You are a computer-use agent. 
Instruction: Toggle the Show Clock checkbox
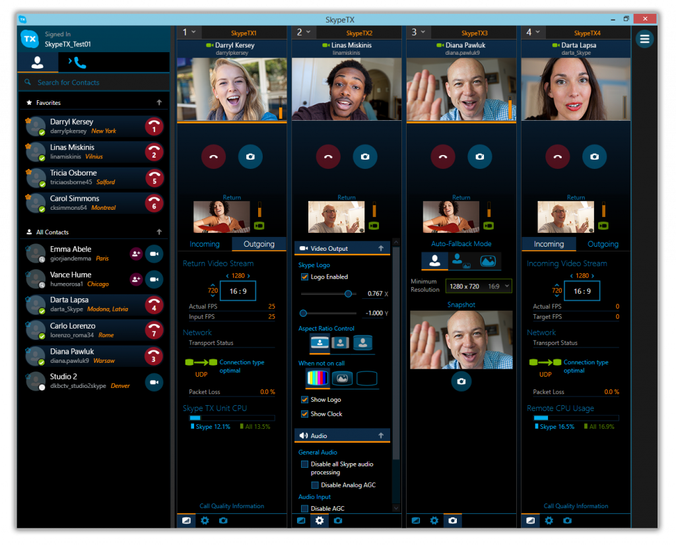point(304,414)
